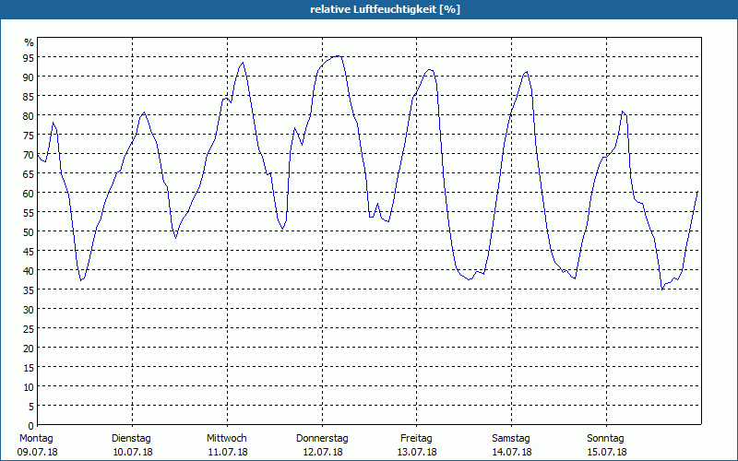The image size is (738, 461).
Task: Click the "30" y-axis value
Action: coord(29,310)
